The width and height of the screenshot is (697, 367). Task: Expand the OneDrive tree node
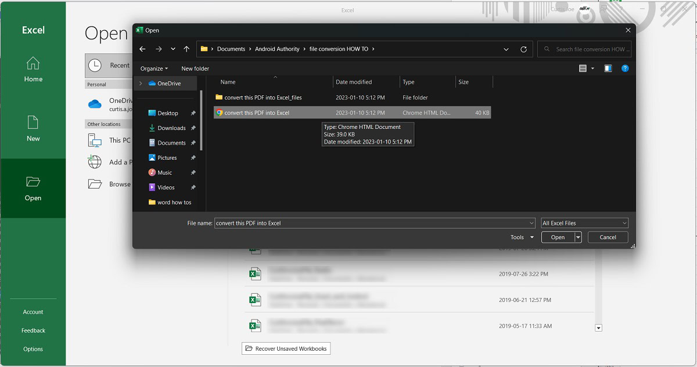(x=141, y=84)
